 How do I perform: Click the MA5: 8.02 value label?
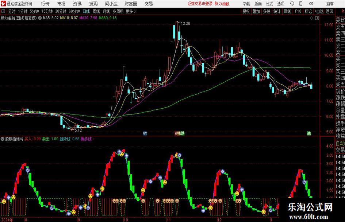point(51,18)
